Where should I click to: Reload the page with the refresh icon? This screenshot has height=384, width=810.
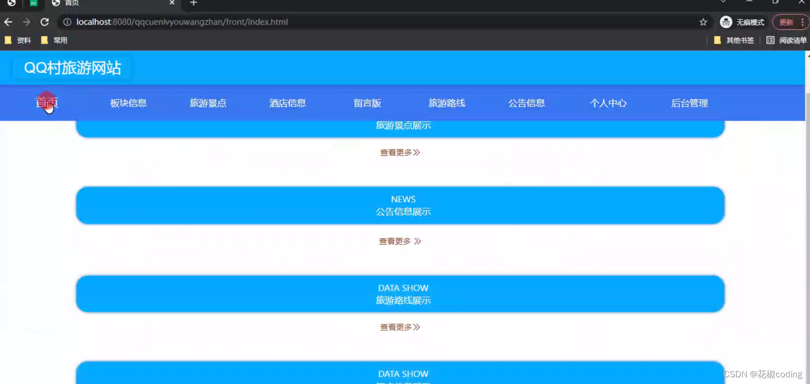[45, 22]
